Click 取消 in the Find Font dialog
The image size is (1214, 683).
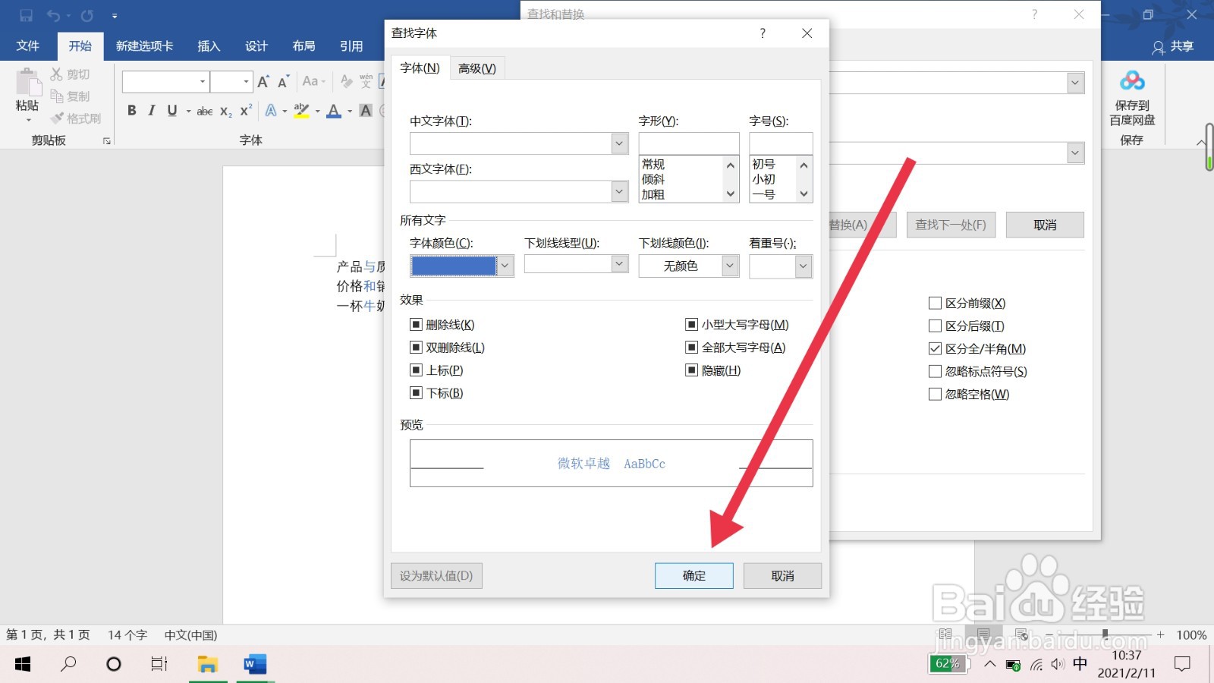[782, 576]
